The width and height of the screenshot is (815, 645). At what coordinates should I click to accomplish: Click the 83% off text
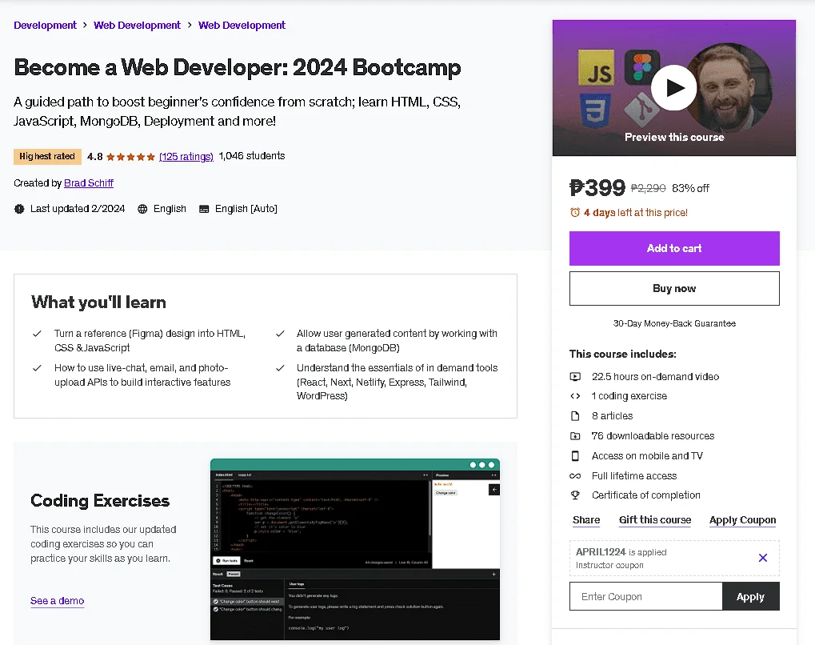point(690,188)
